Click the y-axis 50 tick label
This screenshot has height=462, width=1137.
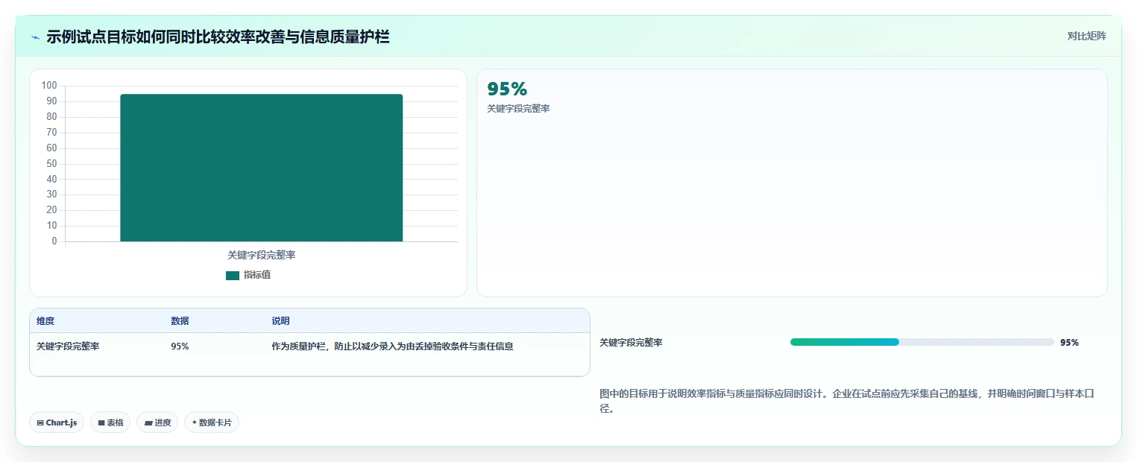click(x=51, y=164)
